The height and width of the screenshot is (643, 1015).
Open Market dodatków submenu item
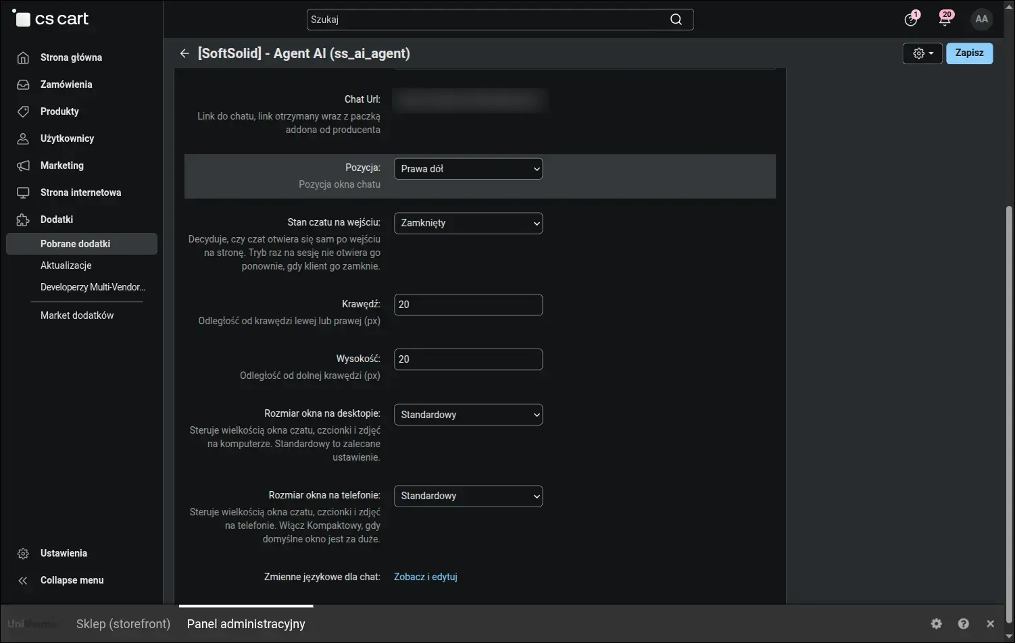point(77,315)
